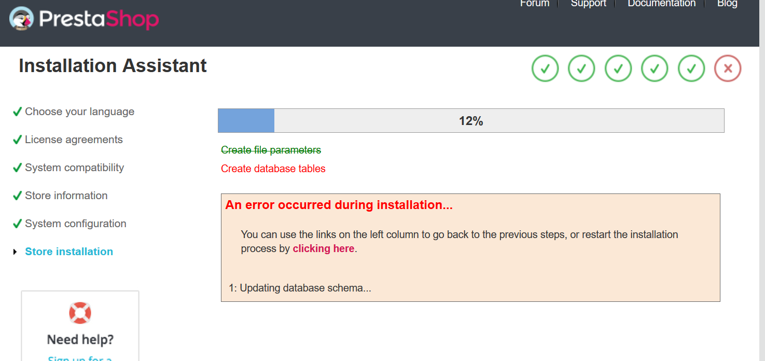Open the Support link

[x=588, y=3]
